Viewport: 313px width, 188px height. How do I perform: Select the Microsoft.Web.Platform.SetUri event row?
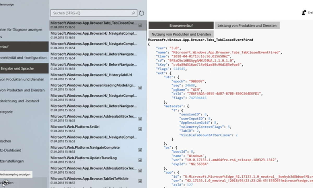point(98,129)
